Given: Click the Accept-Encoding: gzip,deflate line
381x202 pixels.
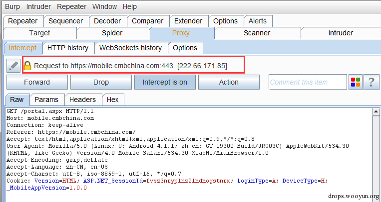Looking at the screenshot, I should click(57, 160).
